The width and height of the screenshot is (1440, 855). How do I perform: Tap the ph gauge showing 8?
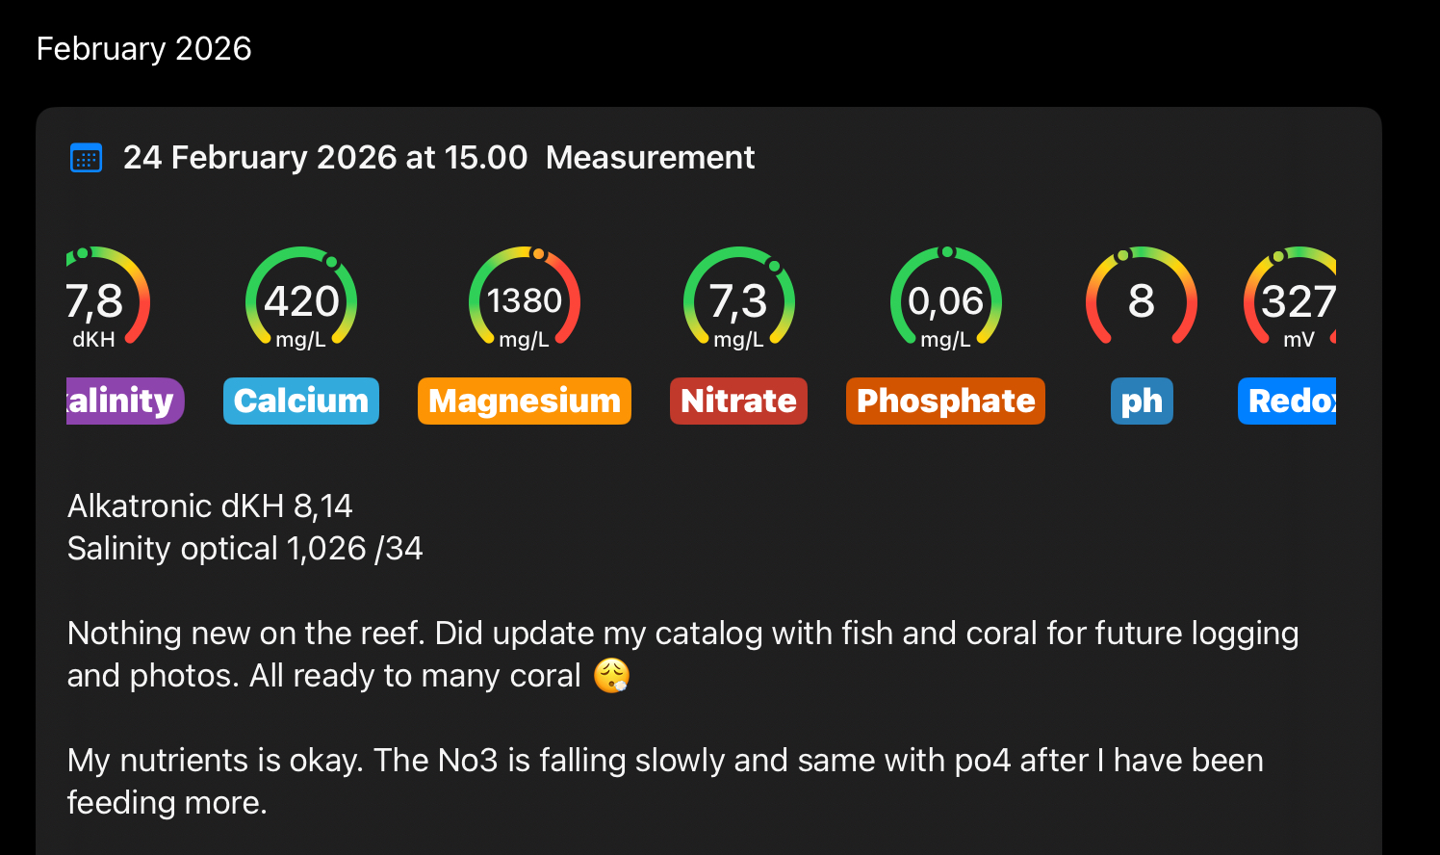pyautogui.click(x=1141, y=300)
